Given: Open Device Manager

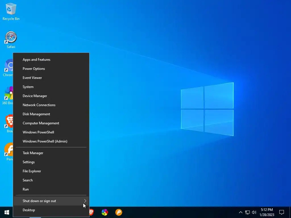Looking at the screenshot, I should tap(51, 96).
